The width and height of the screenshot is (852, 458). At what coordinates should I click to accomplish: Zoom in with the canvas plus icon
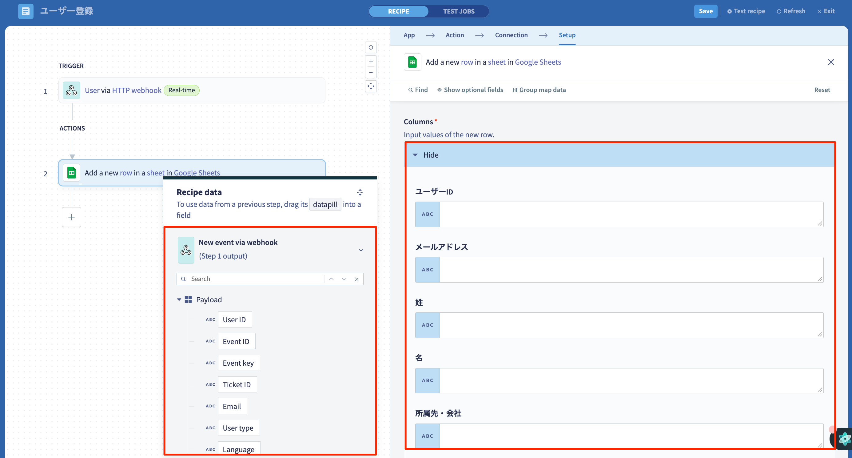[x=371, y=61]
